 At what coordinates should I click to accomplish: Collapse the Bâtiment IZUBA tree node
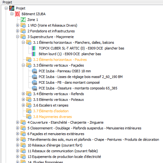12,14
